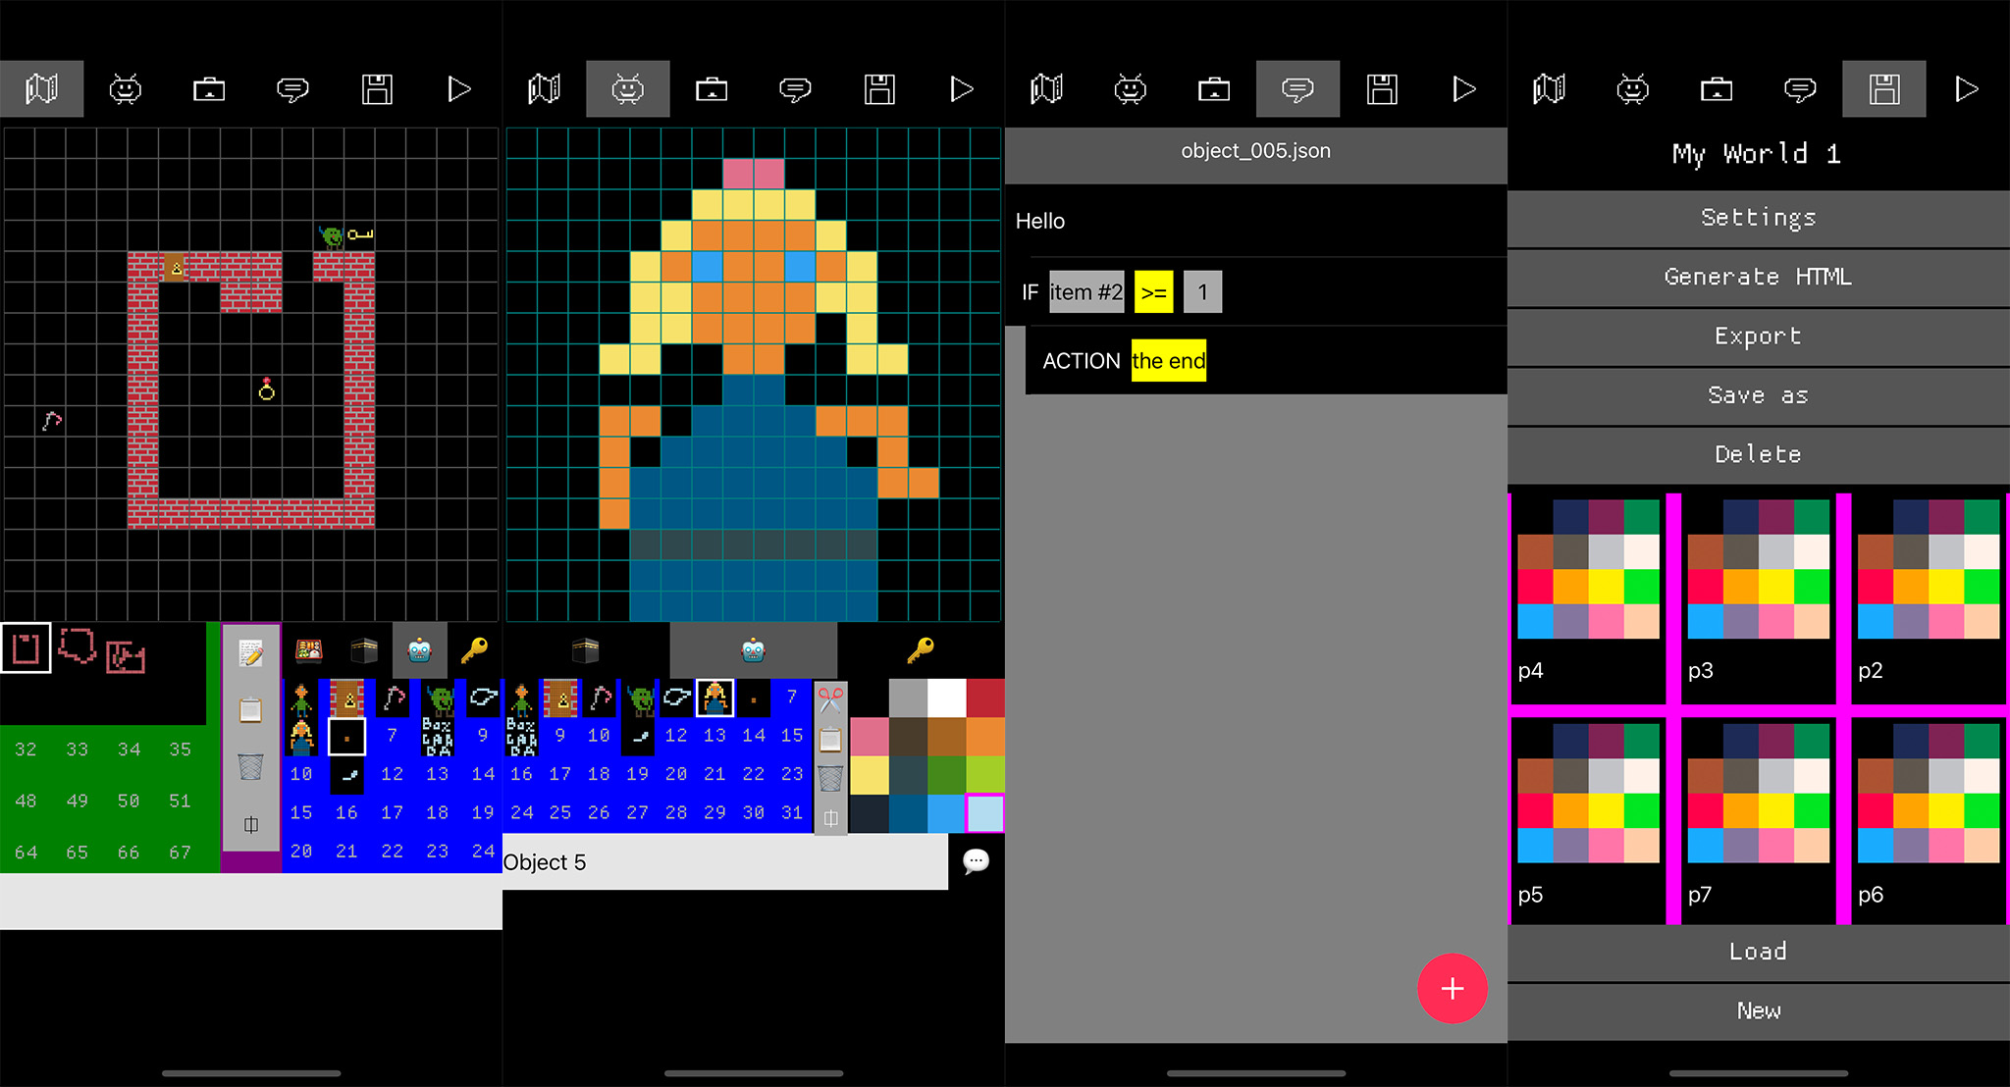Screen dimensions: 2010x1087
Task: Tap the notepad with pencil edit icon
Action: pyautogui.click(x=250, y=652)
